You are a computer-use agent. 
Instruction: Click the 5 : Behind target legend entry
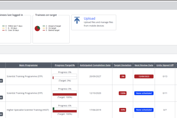click(x=51, y=30)
